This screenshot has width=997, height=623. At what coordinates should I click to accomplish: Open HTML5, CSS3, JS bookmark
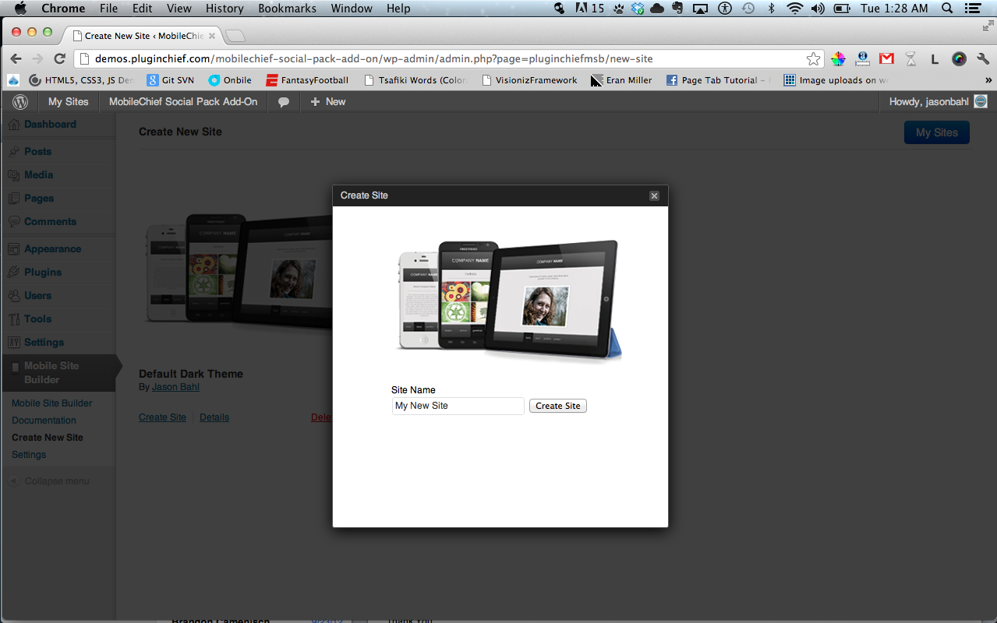coord(81,80)
